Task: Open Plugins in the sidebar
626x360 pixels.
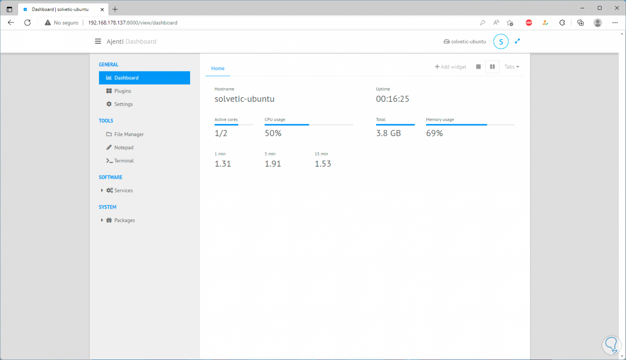Action: point(122,91)
